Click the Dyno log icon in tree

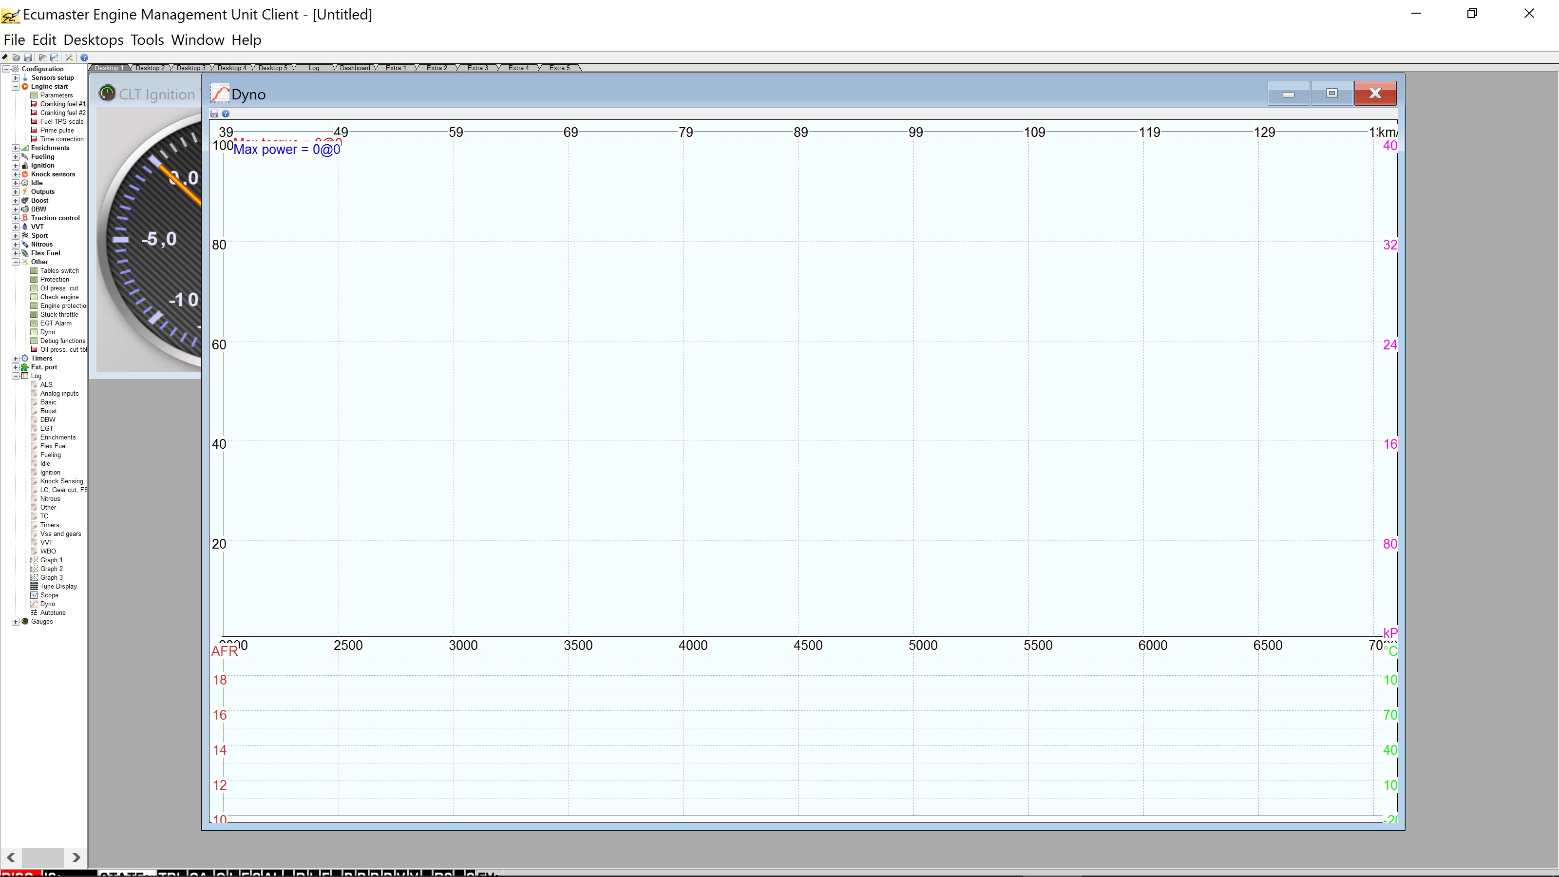35,604
